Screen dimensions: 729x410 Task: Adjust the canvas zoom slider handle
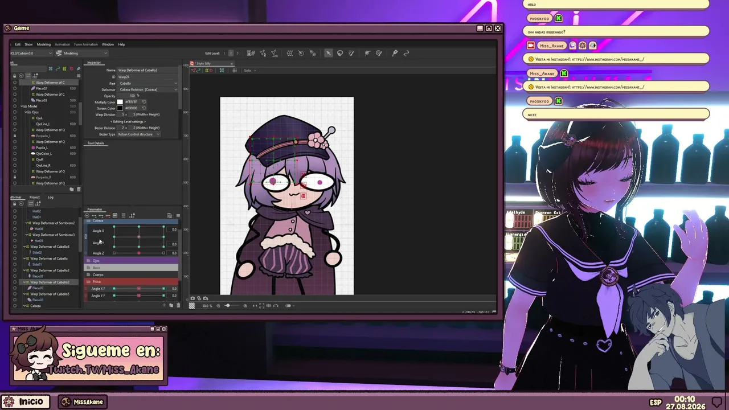[227, 306]
